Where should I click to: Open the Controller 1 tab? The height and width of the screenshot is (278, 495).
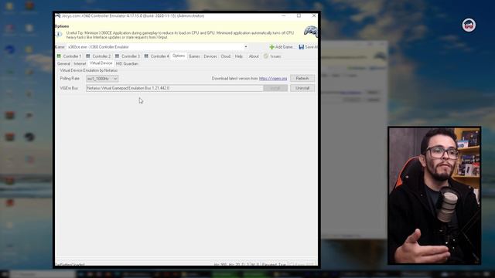click(69, 56)
